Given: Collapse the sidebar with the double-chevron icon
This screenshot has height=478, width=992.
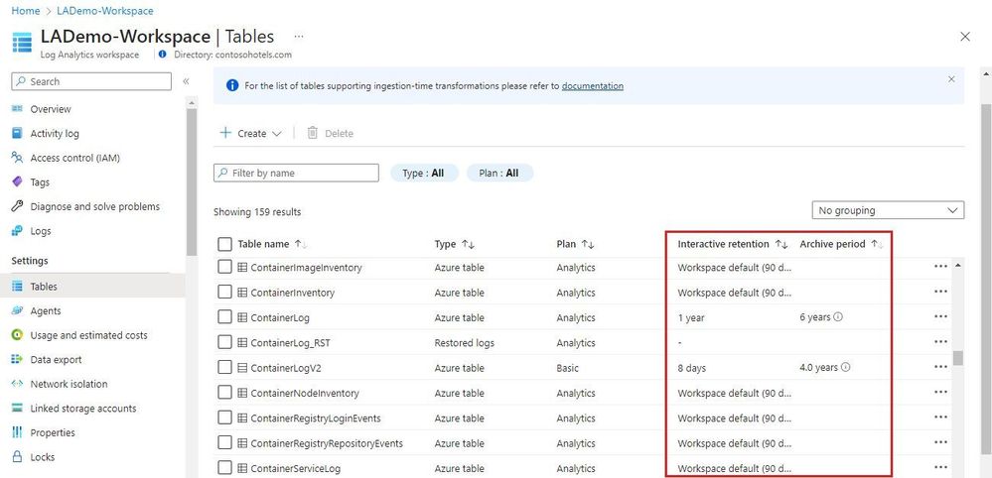Looking at the screenshot, I should [186, 81].
